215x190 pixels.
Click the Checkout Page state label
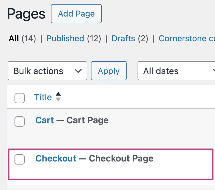pos(121,158)
